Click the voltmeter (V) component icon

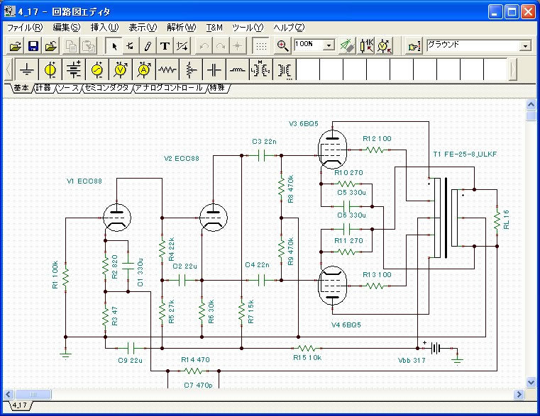tap(121, 69)
